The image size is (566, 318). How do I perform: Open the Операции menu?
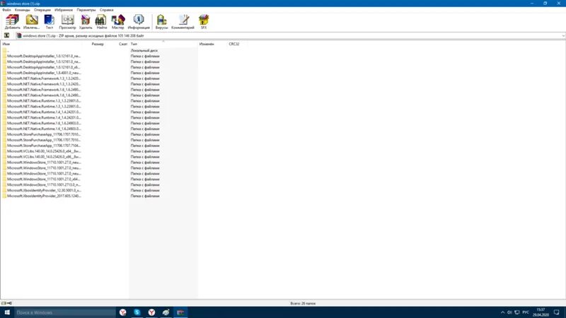tap(42, 10)
